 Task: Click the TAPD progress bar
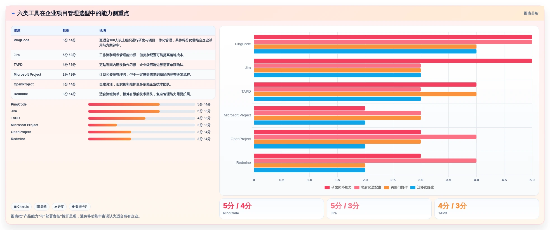coord(142,118)
